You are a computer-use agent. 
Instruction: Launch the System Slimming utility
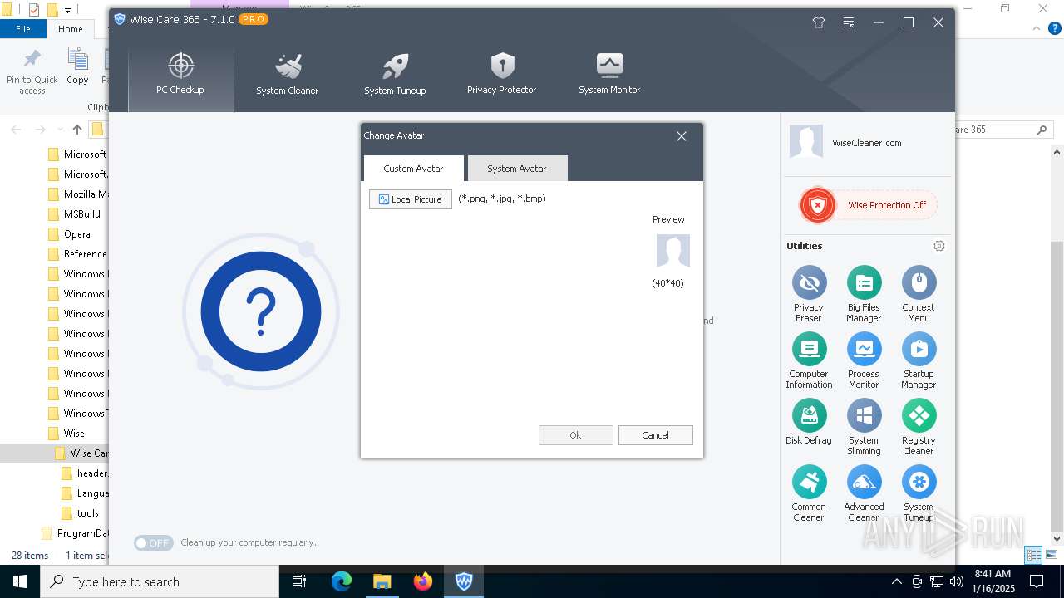click(864, 427)
